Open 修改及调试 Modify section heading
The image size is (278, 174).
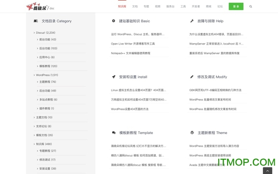click(x=212, y=77)
